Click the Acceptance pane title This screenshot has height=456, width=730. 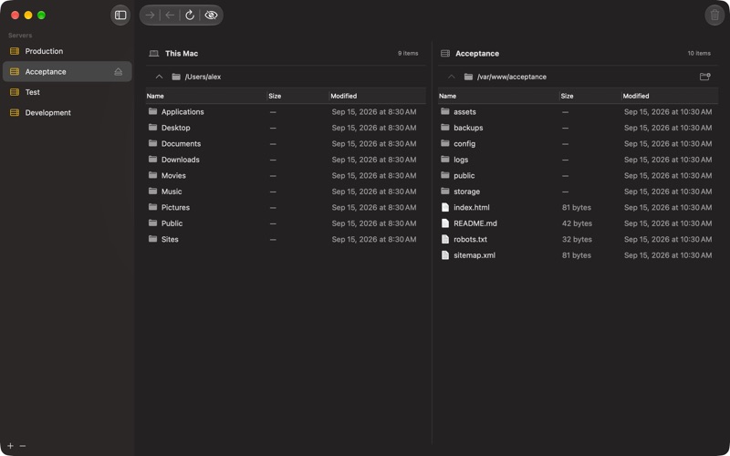click(x=477, y=54)
